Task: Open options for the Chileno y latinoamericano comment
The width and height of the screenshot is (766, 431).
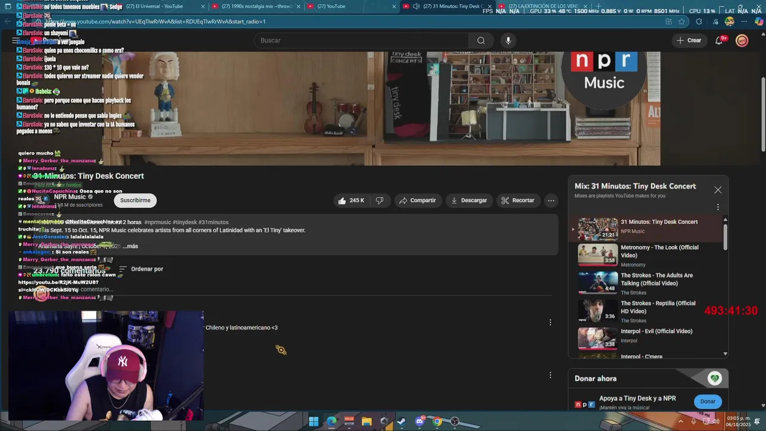Action: click(x=550, y=323)
